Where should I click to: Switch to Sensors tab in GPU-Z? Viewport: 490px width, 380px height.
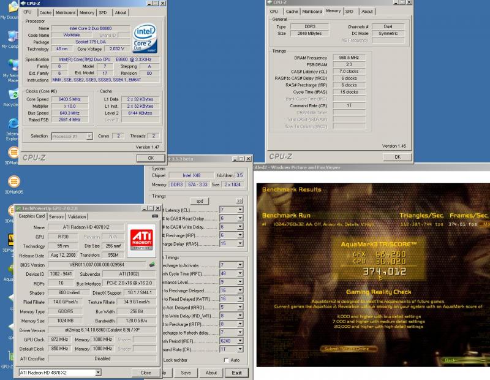pos(56,216)
